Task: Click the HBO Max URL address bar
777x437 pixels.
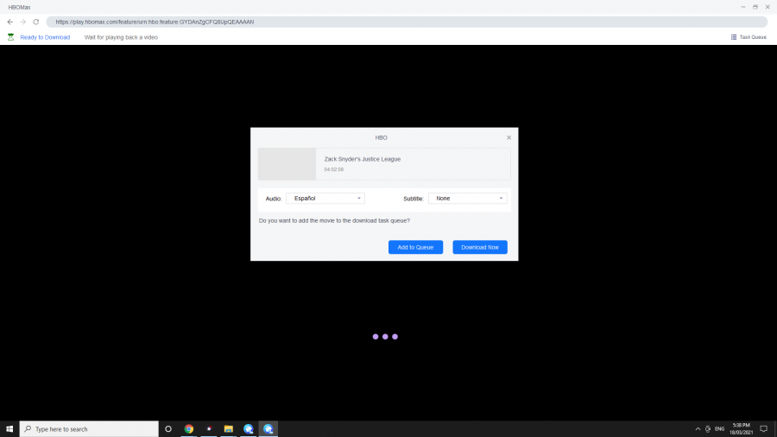Action: (407, 22)
